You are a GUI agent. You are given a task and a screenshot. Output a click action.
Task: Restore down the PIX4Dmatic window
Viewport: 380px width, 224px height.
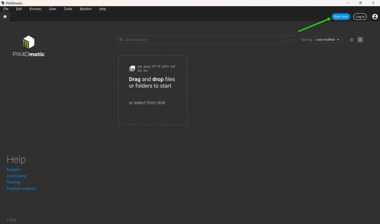tap(360, 3)
